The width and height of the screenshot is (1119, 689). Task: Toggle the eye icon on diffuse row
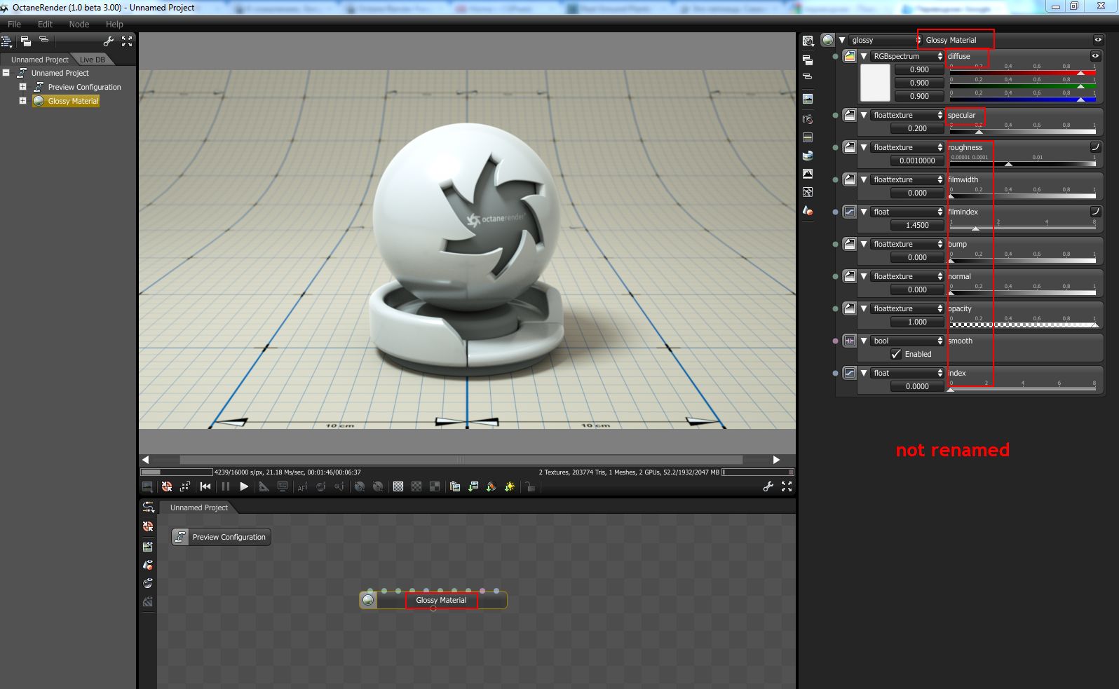(x=1095, y=56)
